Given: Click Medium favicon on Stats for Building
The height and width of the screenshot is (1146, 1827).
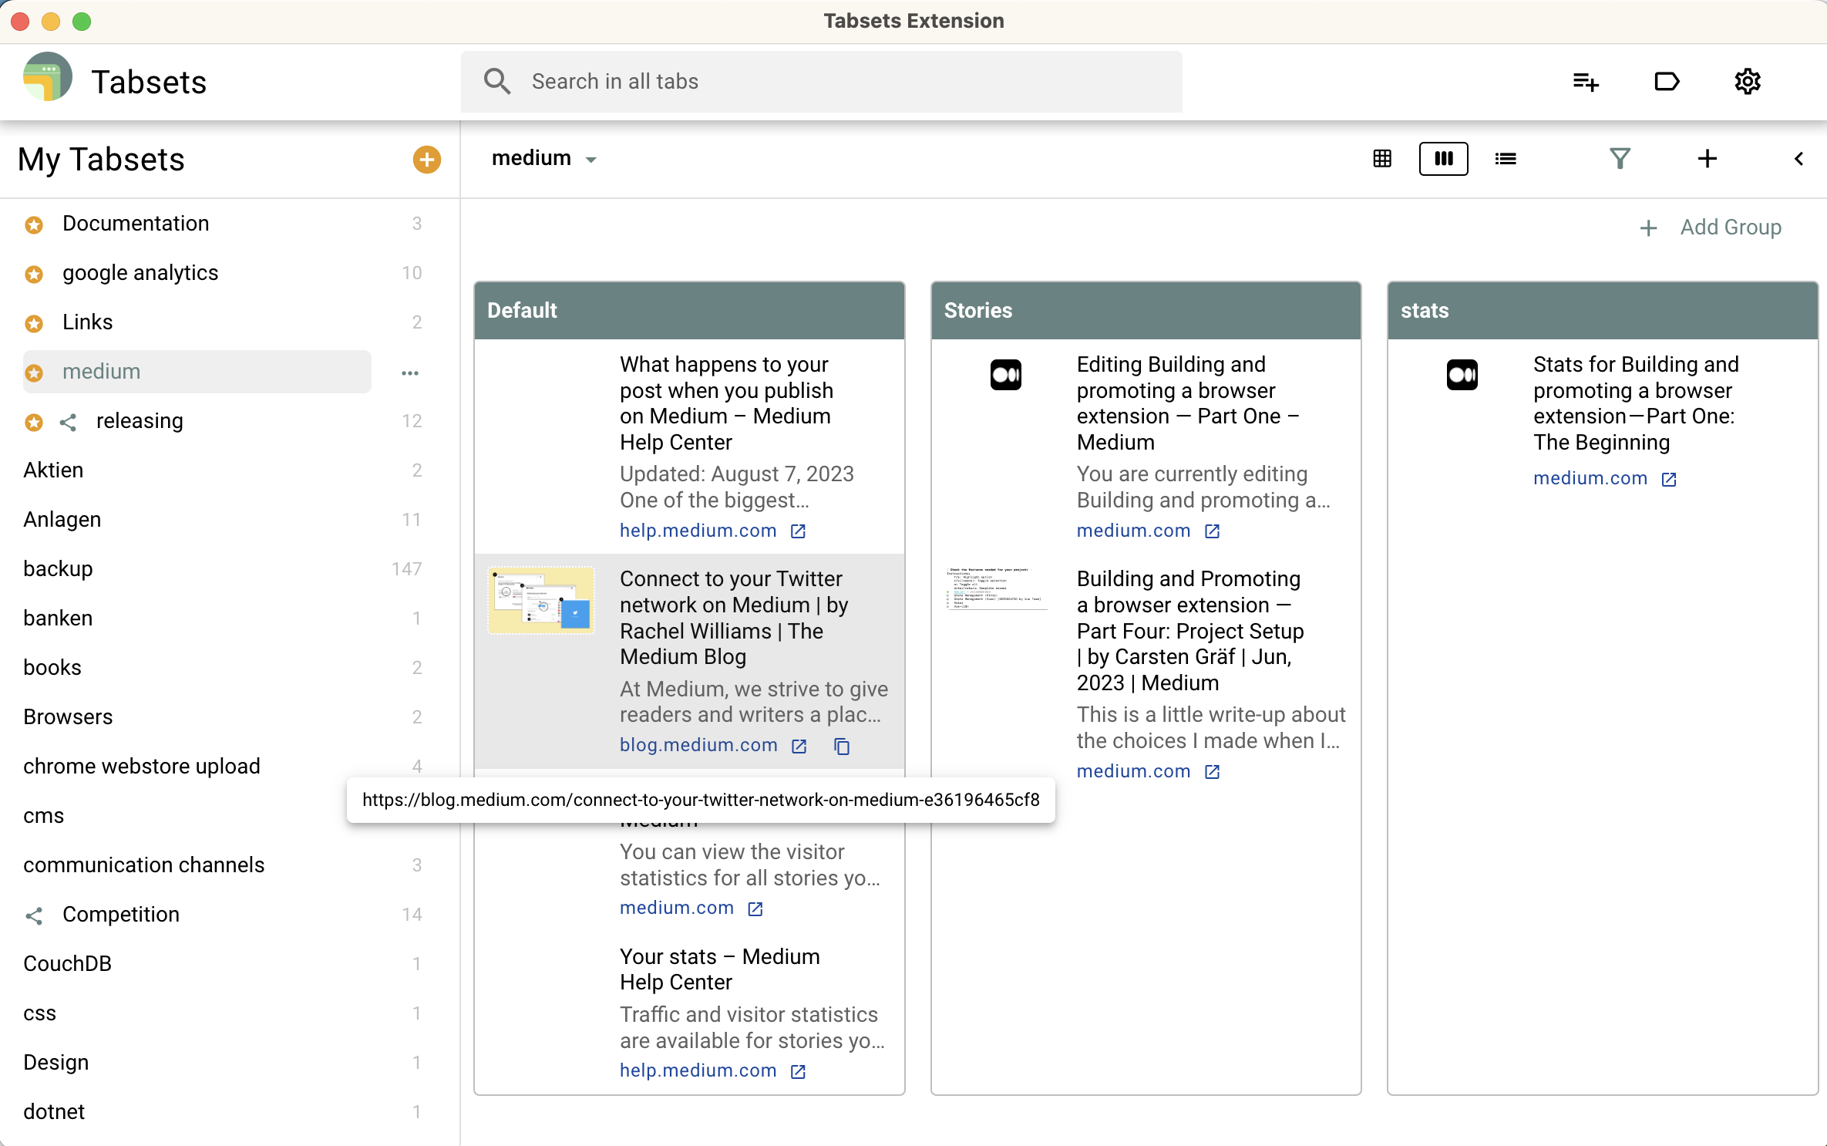Looking at the screenshot, I should [1462, 375].
